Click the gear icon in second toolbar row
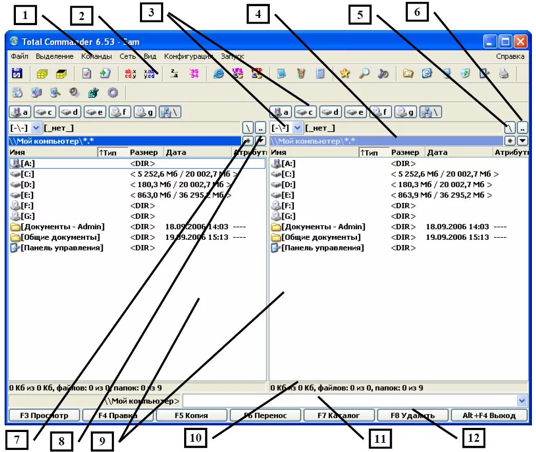The height and width of the screenshot is (452, 536). tap(112, 93)
